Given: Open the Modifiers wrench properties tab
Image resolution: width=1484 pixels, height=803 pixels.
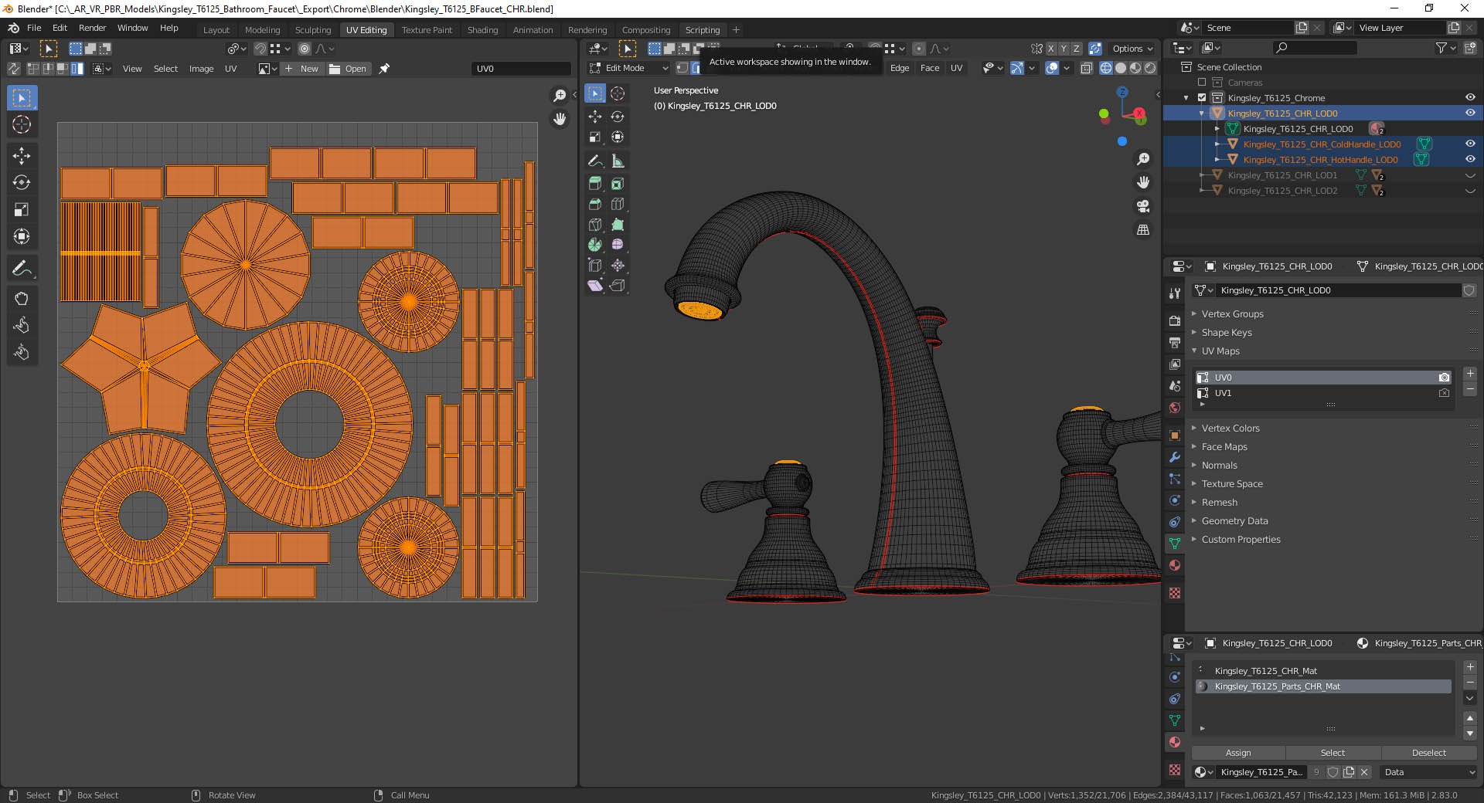Looking at the screenshot, I should point(1175,457).
